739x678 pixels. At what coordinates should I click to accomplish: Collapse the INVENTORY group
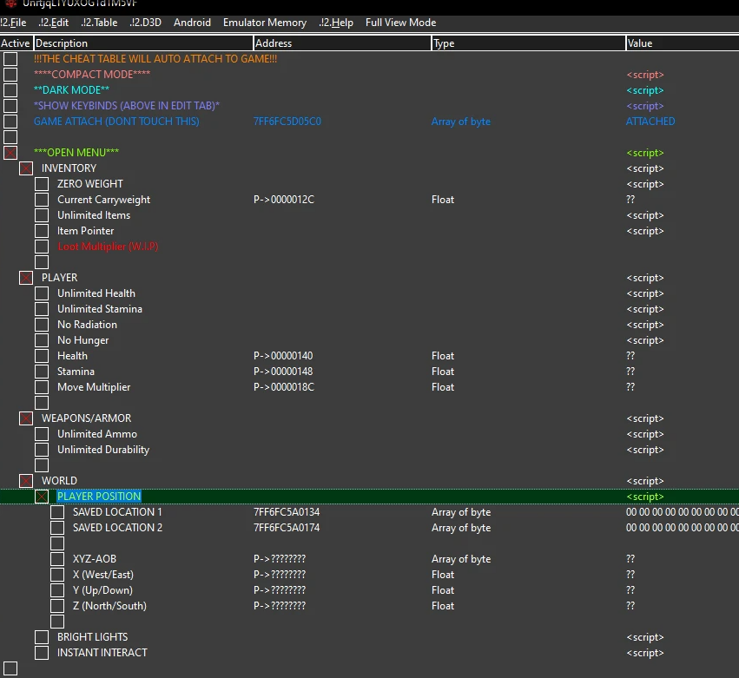click(26, 168)
